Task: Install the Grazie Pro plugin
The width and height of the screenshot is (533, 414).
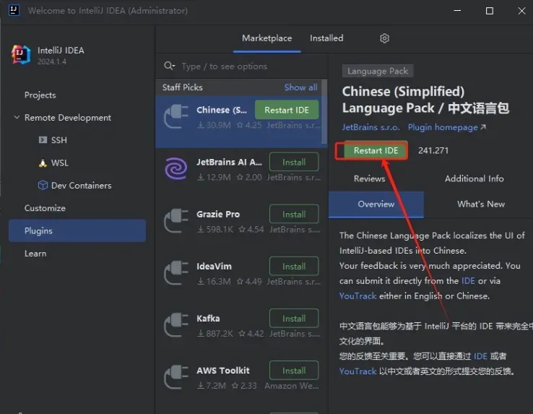Action: (294, 214)
